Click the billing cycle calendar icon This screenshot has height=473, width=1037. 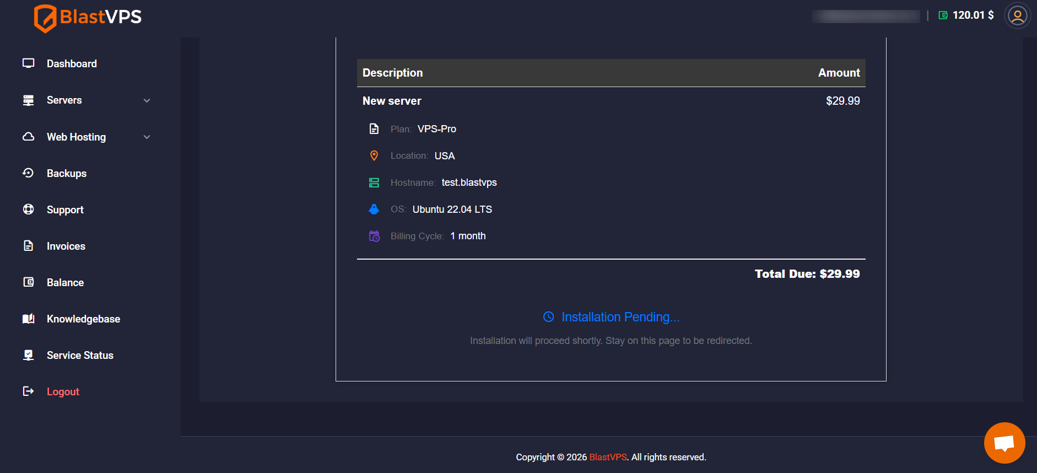(x=374, y=236)
